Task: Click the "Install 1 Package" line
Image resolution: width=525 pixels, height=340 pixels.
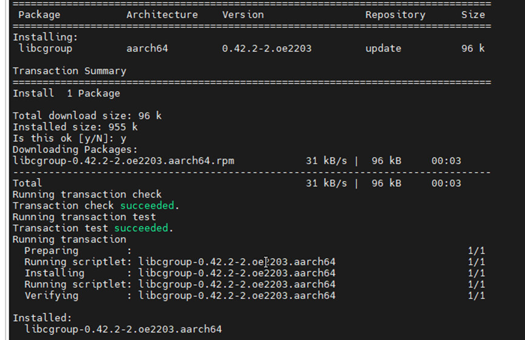Action: tap(66, 93)
